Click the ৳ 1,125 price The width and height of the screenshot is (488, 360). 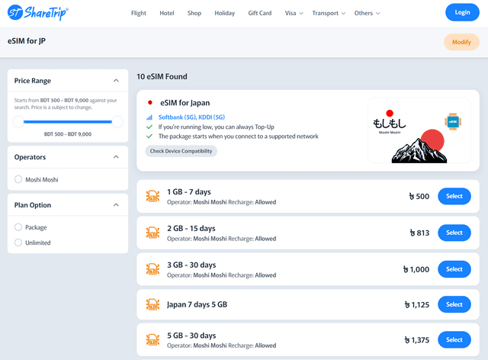417,304
